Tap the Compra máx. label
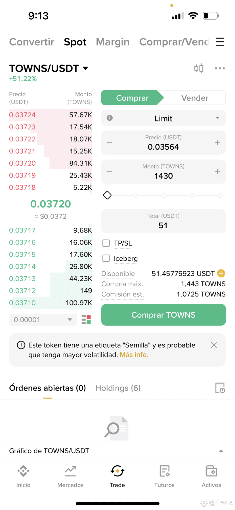This screenshot has height=510, width=235. pyautogui.click(x=122, y=284)
